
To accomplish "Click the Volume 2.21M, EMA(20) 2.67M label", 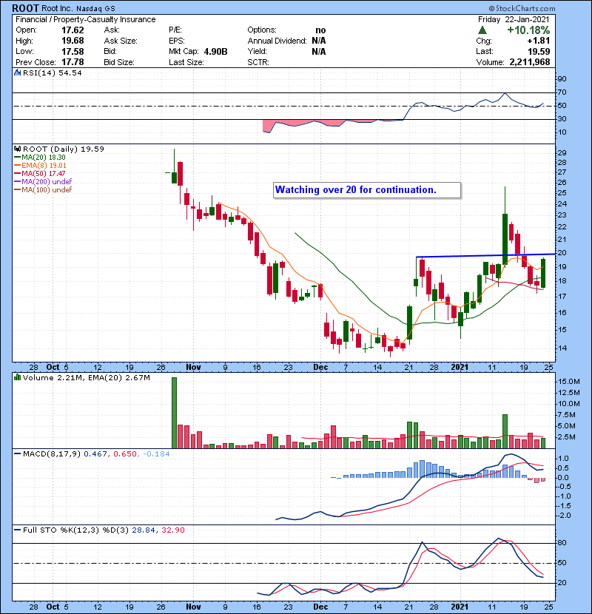I will (x=86, y=378).
